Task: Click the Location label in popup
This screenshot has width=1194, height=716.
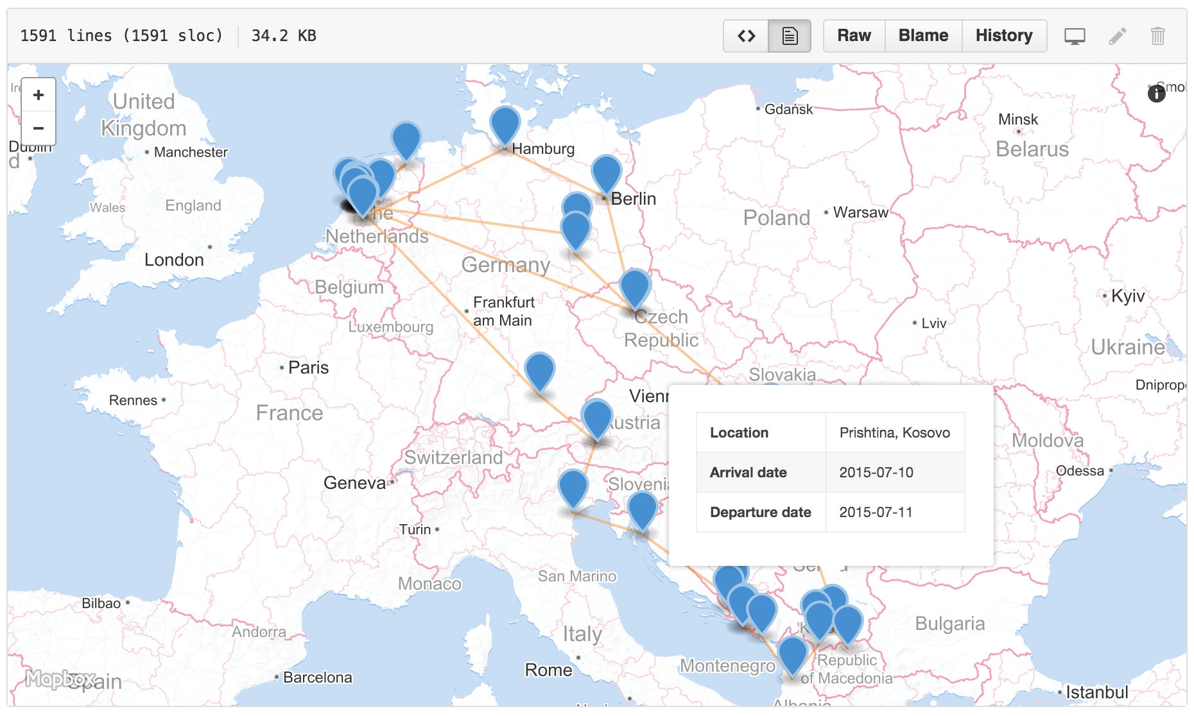Action: tap(739, 432)
